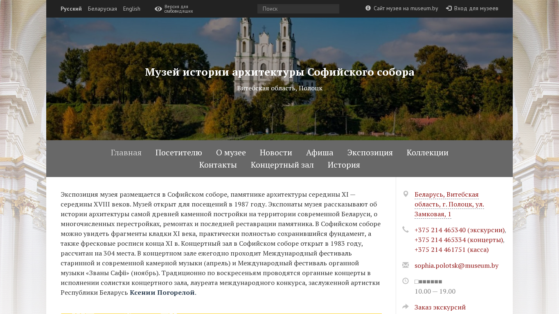Click the opening hours 10.00 — 19.00
This screenshot has width=559, height=314.
(x=435, y=291)
